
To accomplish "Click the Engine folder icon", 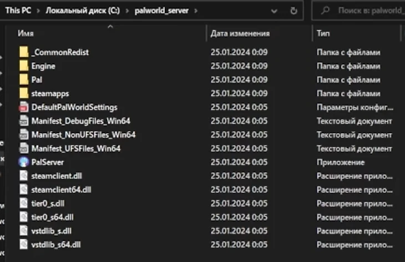I will coord(23,66).
